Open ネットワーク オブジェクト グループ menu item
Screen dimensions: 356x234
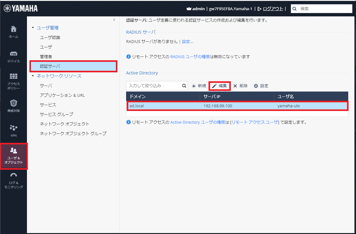coord(73,134)
